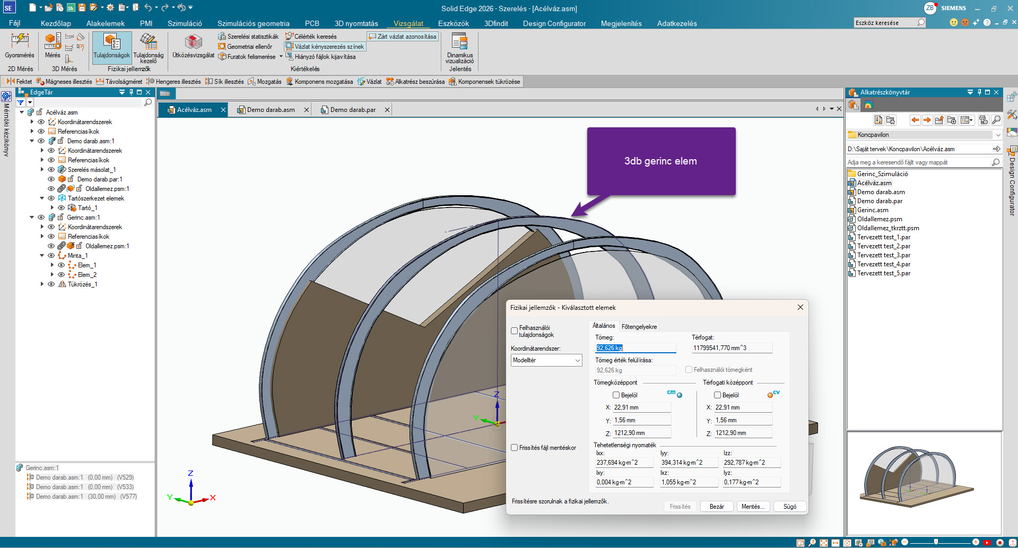Choose the Fektet mate command
The height and width of the screenshot is (548, 1018).
[20, 82]
